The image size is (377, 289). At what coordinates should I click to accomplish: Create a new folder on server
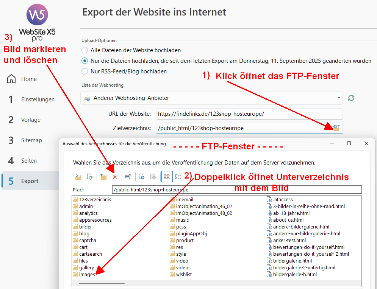pos(103,177)
